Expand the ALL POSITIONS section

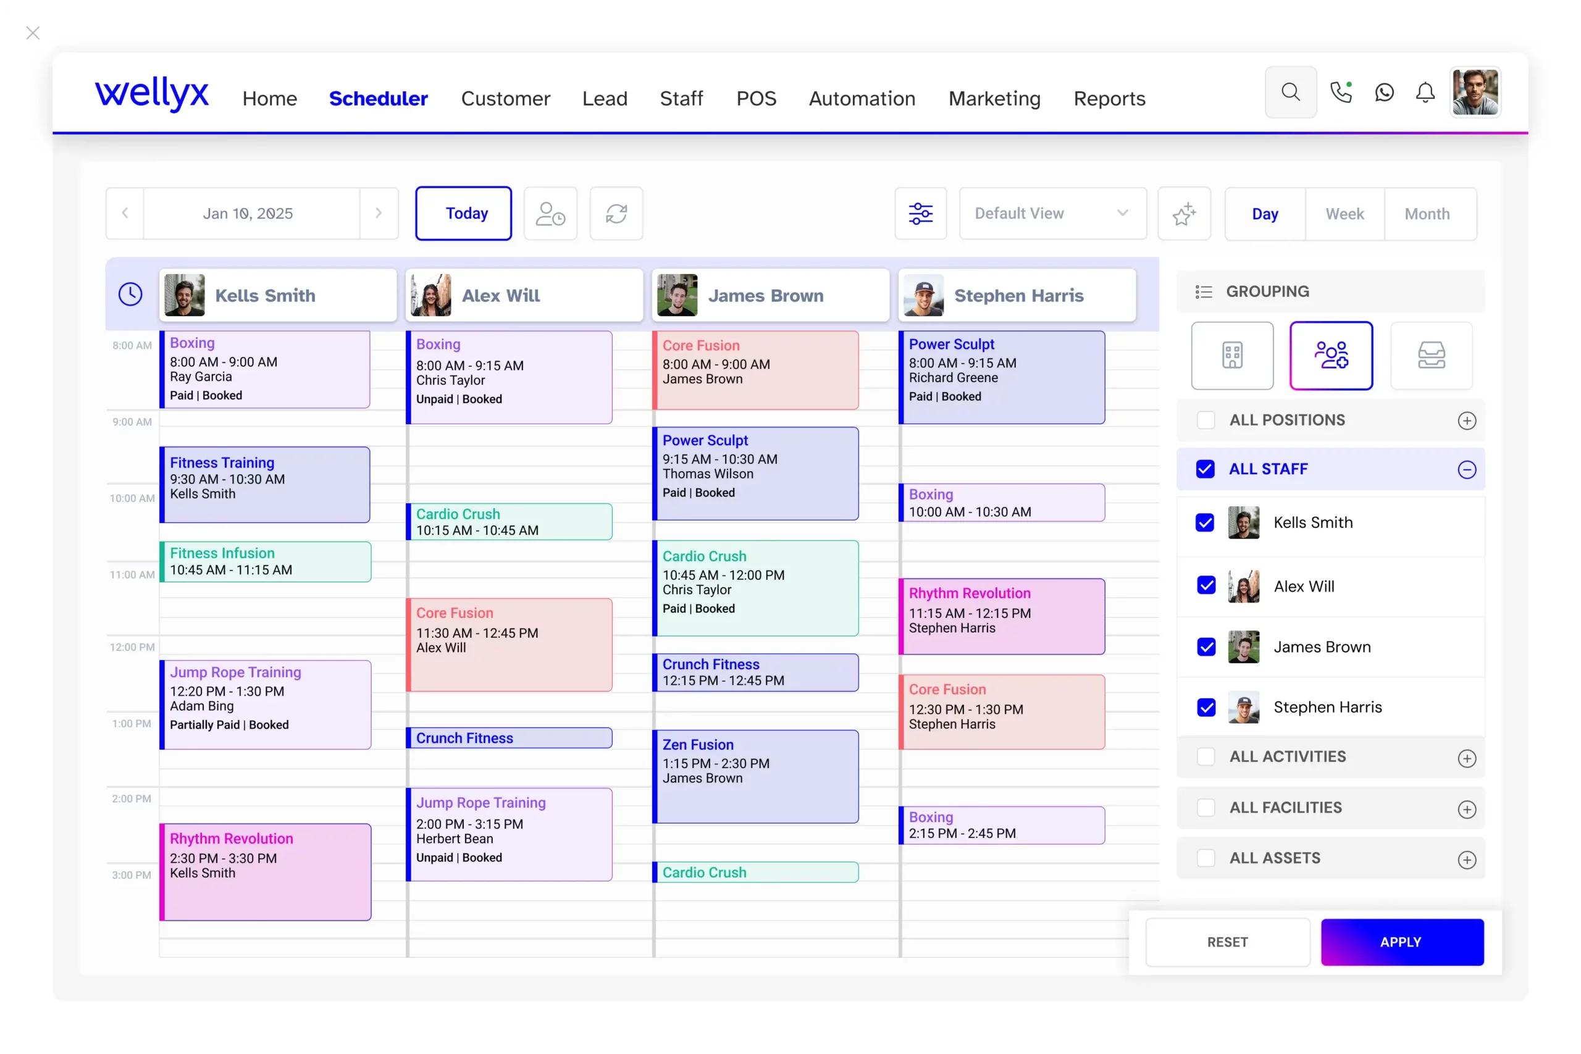pos(1466,420)
